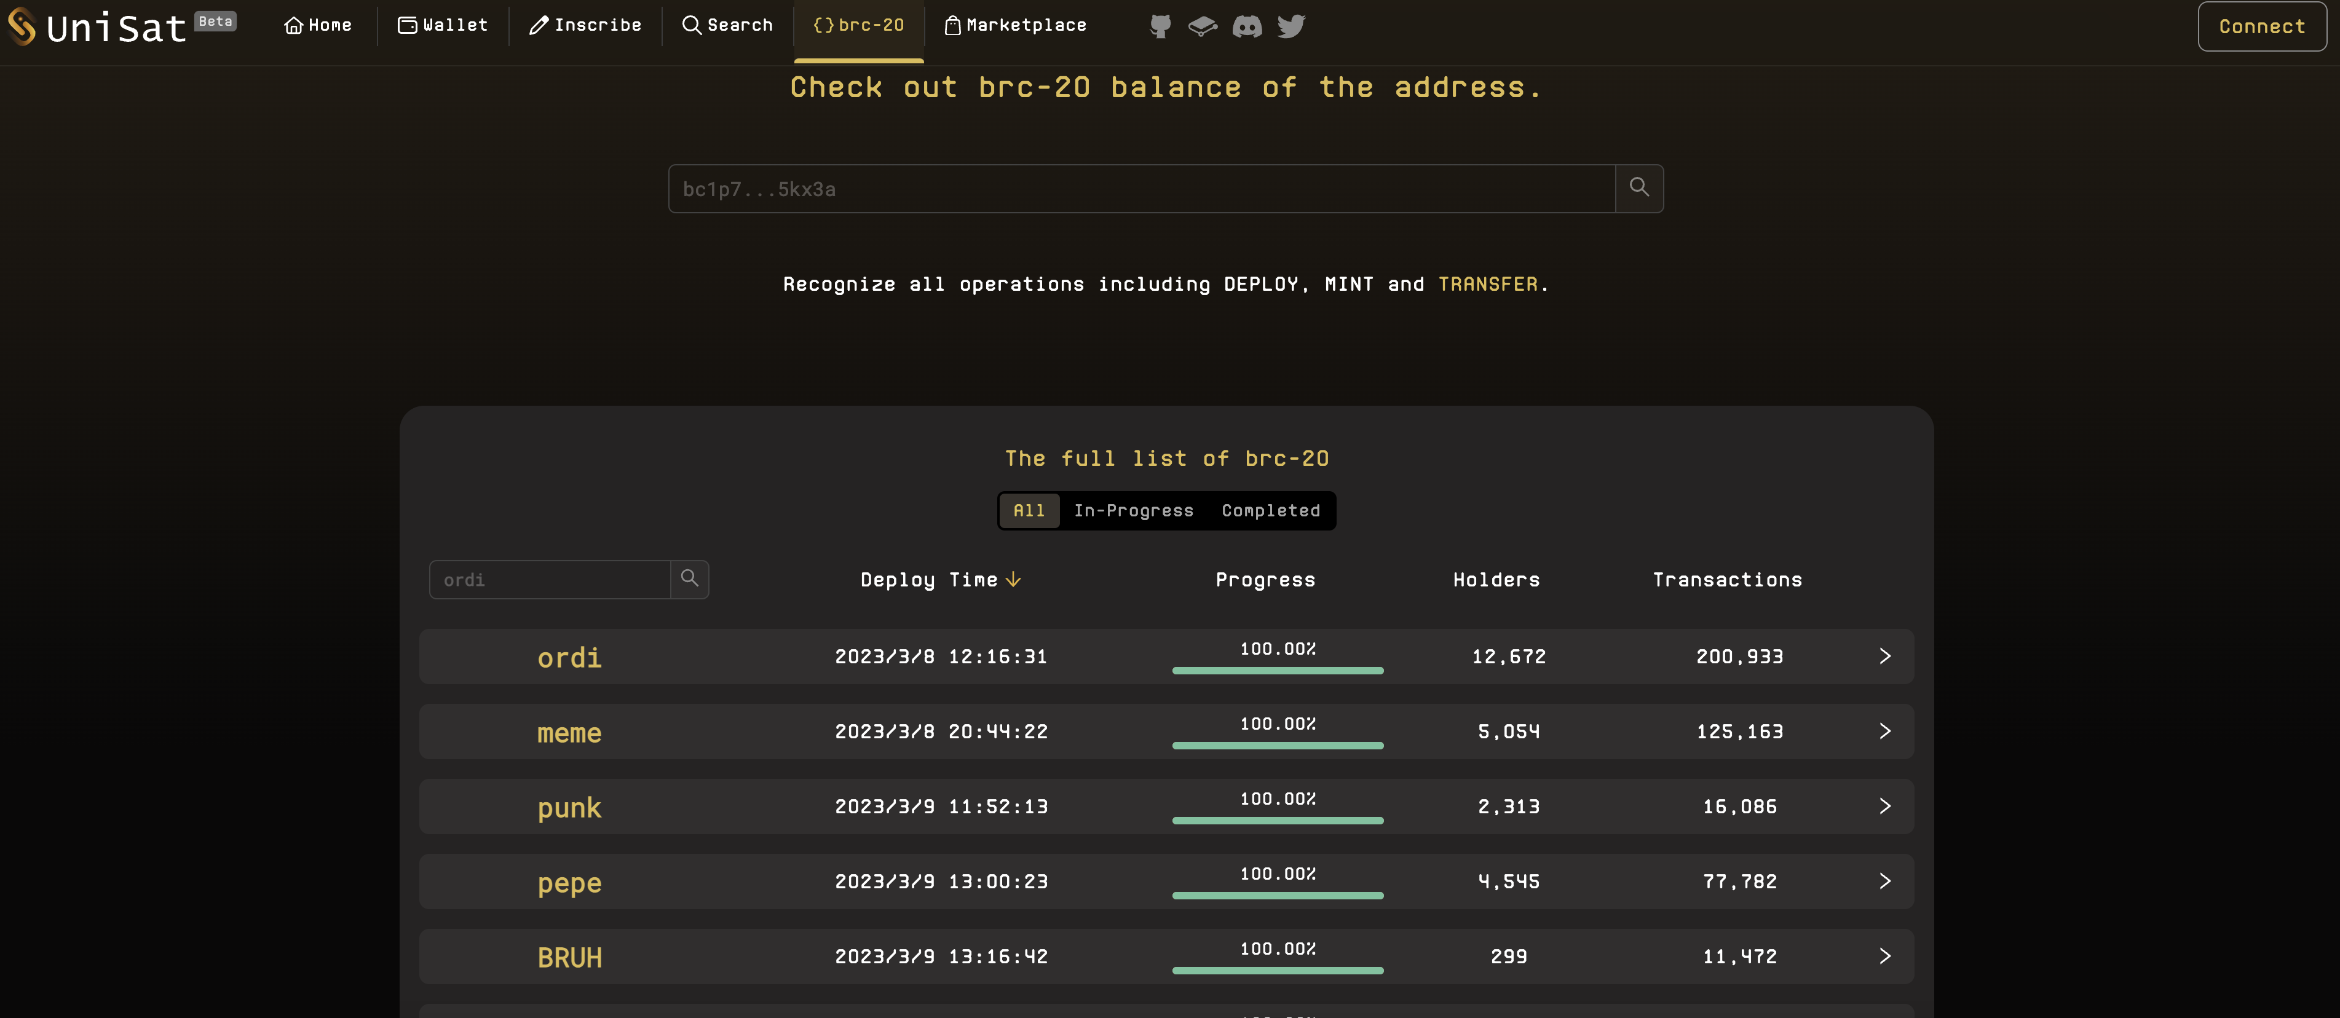Focus the bc1p7 address input field
Screen dimensions: 2340x1018
1142,188
